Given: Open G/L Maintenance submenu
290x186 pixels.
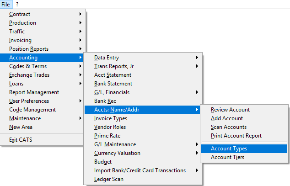Looking at the screenshot, I should click(143, 144).
